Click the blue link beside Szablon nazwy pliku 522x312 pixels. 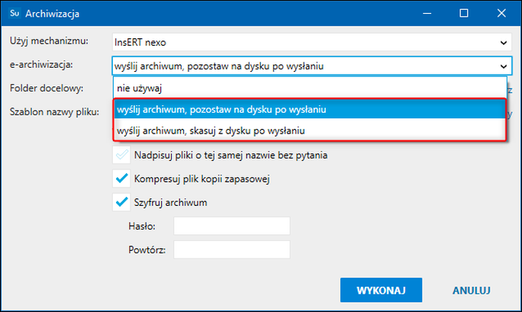pyautogui.click(x=510, y=113)
